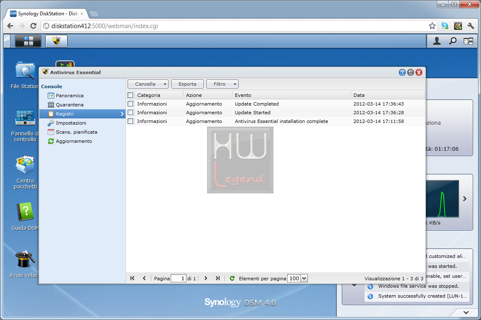
Task: Open a new browser tab
Action: 94,14
